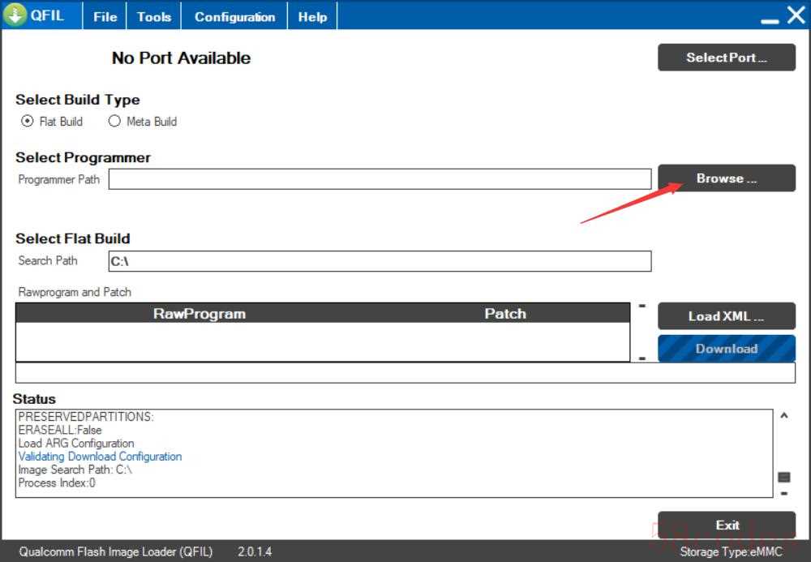The image size is (811, 562).
Task: Open the Configuration menu
Action: coord(234,16)
